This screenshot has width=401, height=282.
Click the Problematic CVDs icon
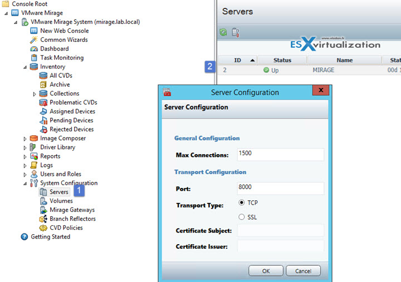tap(43, 102)
